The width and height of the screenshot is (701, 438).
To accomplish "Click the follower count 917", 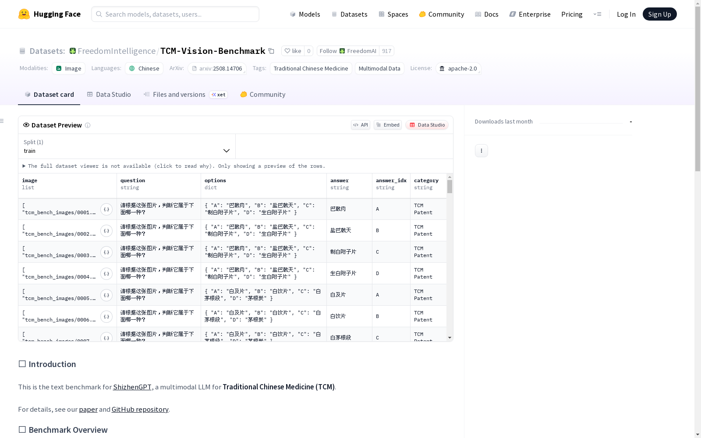I will (386, 51).
